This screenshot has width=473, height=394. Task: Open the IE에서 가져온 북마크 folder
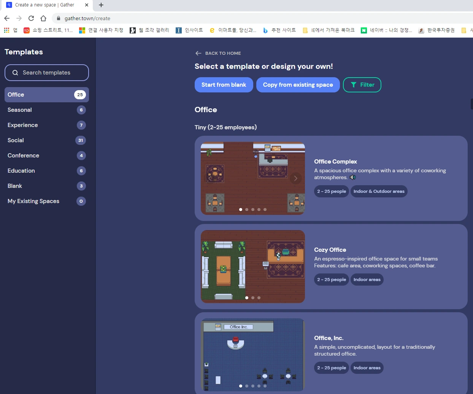click(329, 30)
